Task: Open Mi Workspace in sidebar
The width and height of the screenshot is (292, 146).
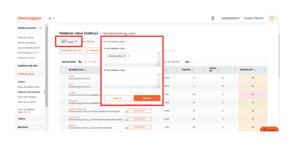Action: (28, 53)
